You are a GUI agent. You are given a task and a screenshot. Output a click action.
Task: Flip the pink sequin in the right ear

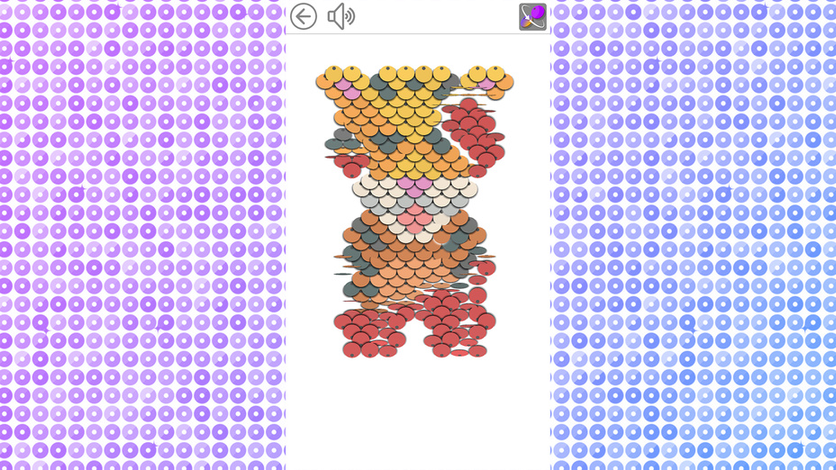486,83
